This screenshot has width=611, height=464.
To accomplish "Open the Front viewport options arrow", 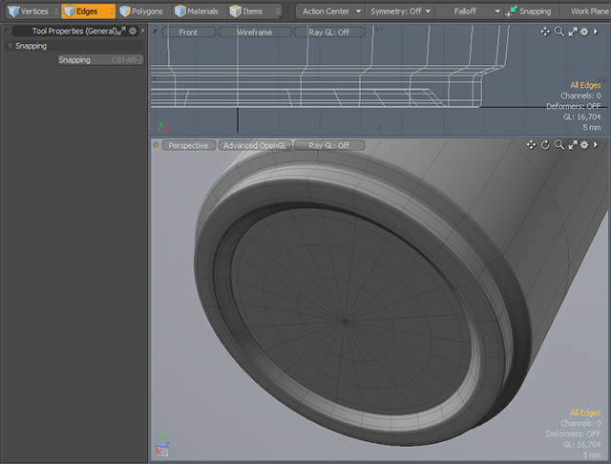I will tap(596, 32).
